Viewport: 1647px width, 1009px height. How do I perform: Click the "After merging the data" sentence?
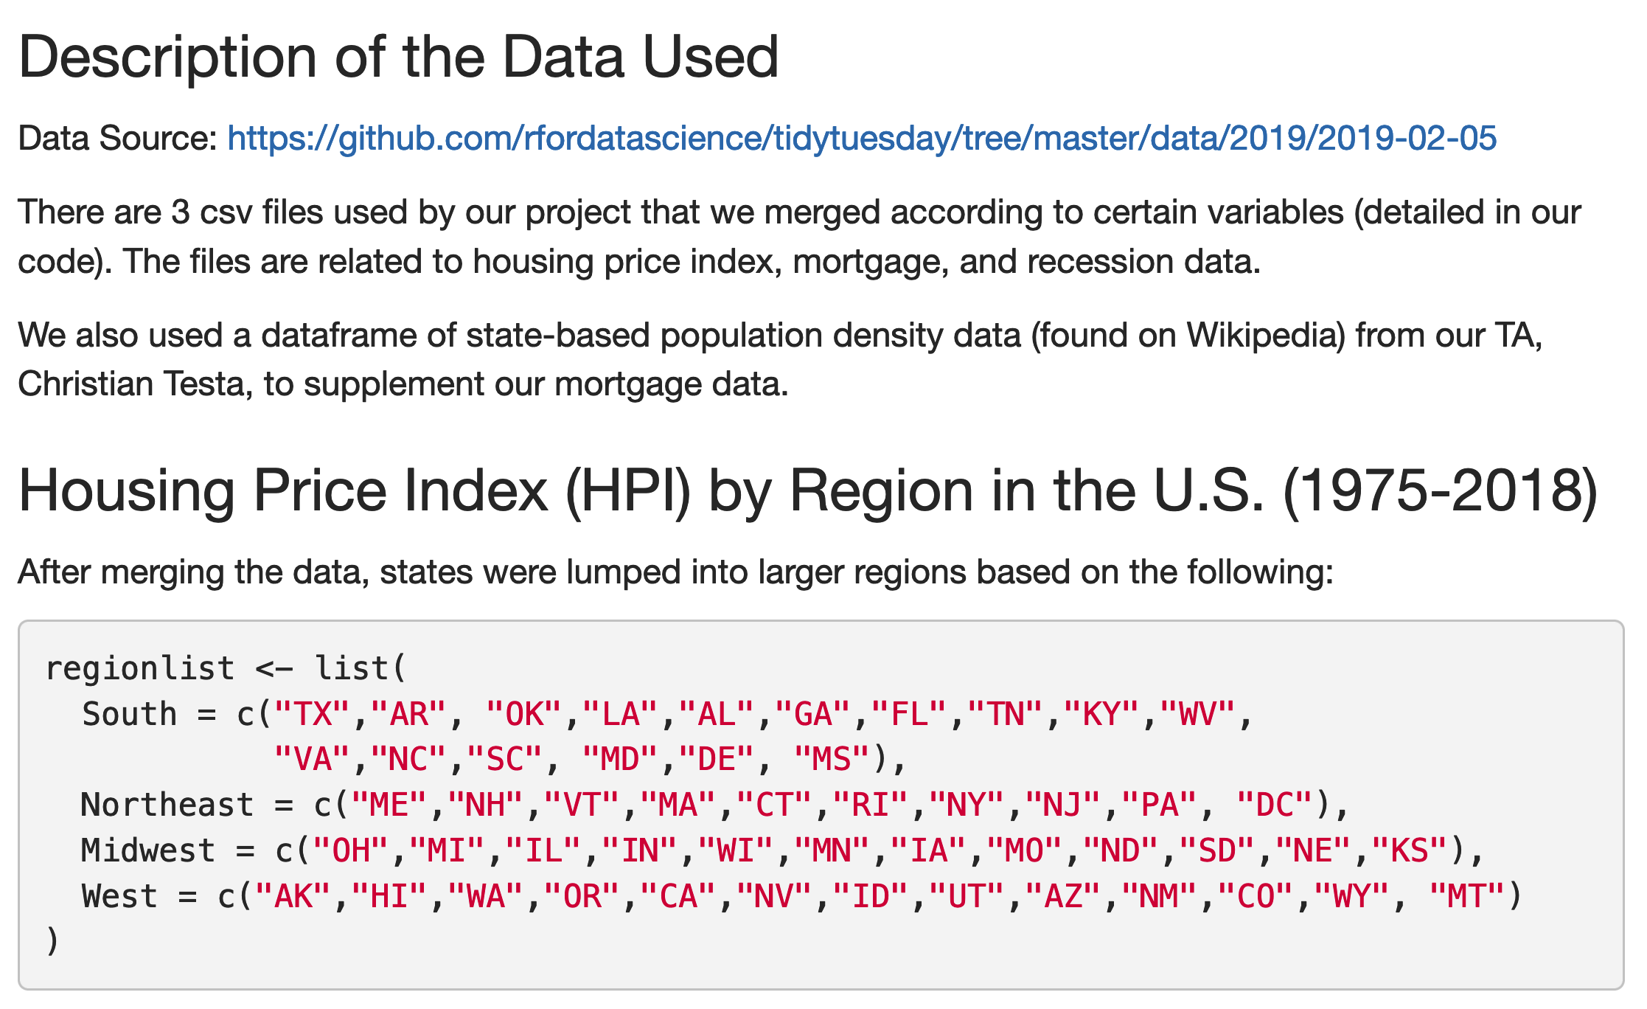point(675,572)
